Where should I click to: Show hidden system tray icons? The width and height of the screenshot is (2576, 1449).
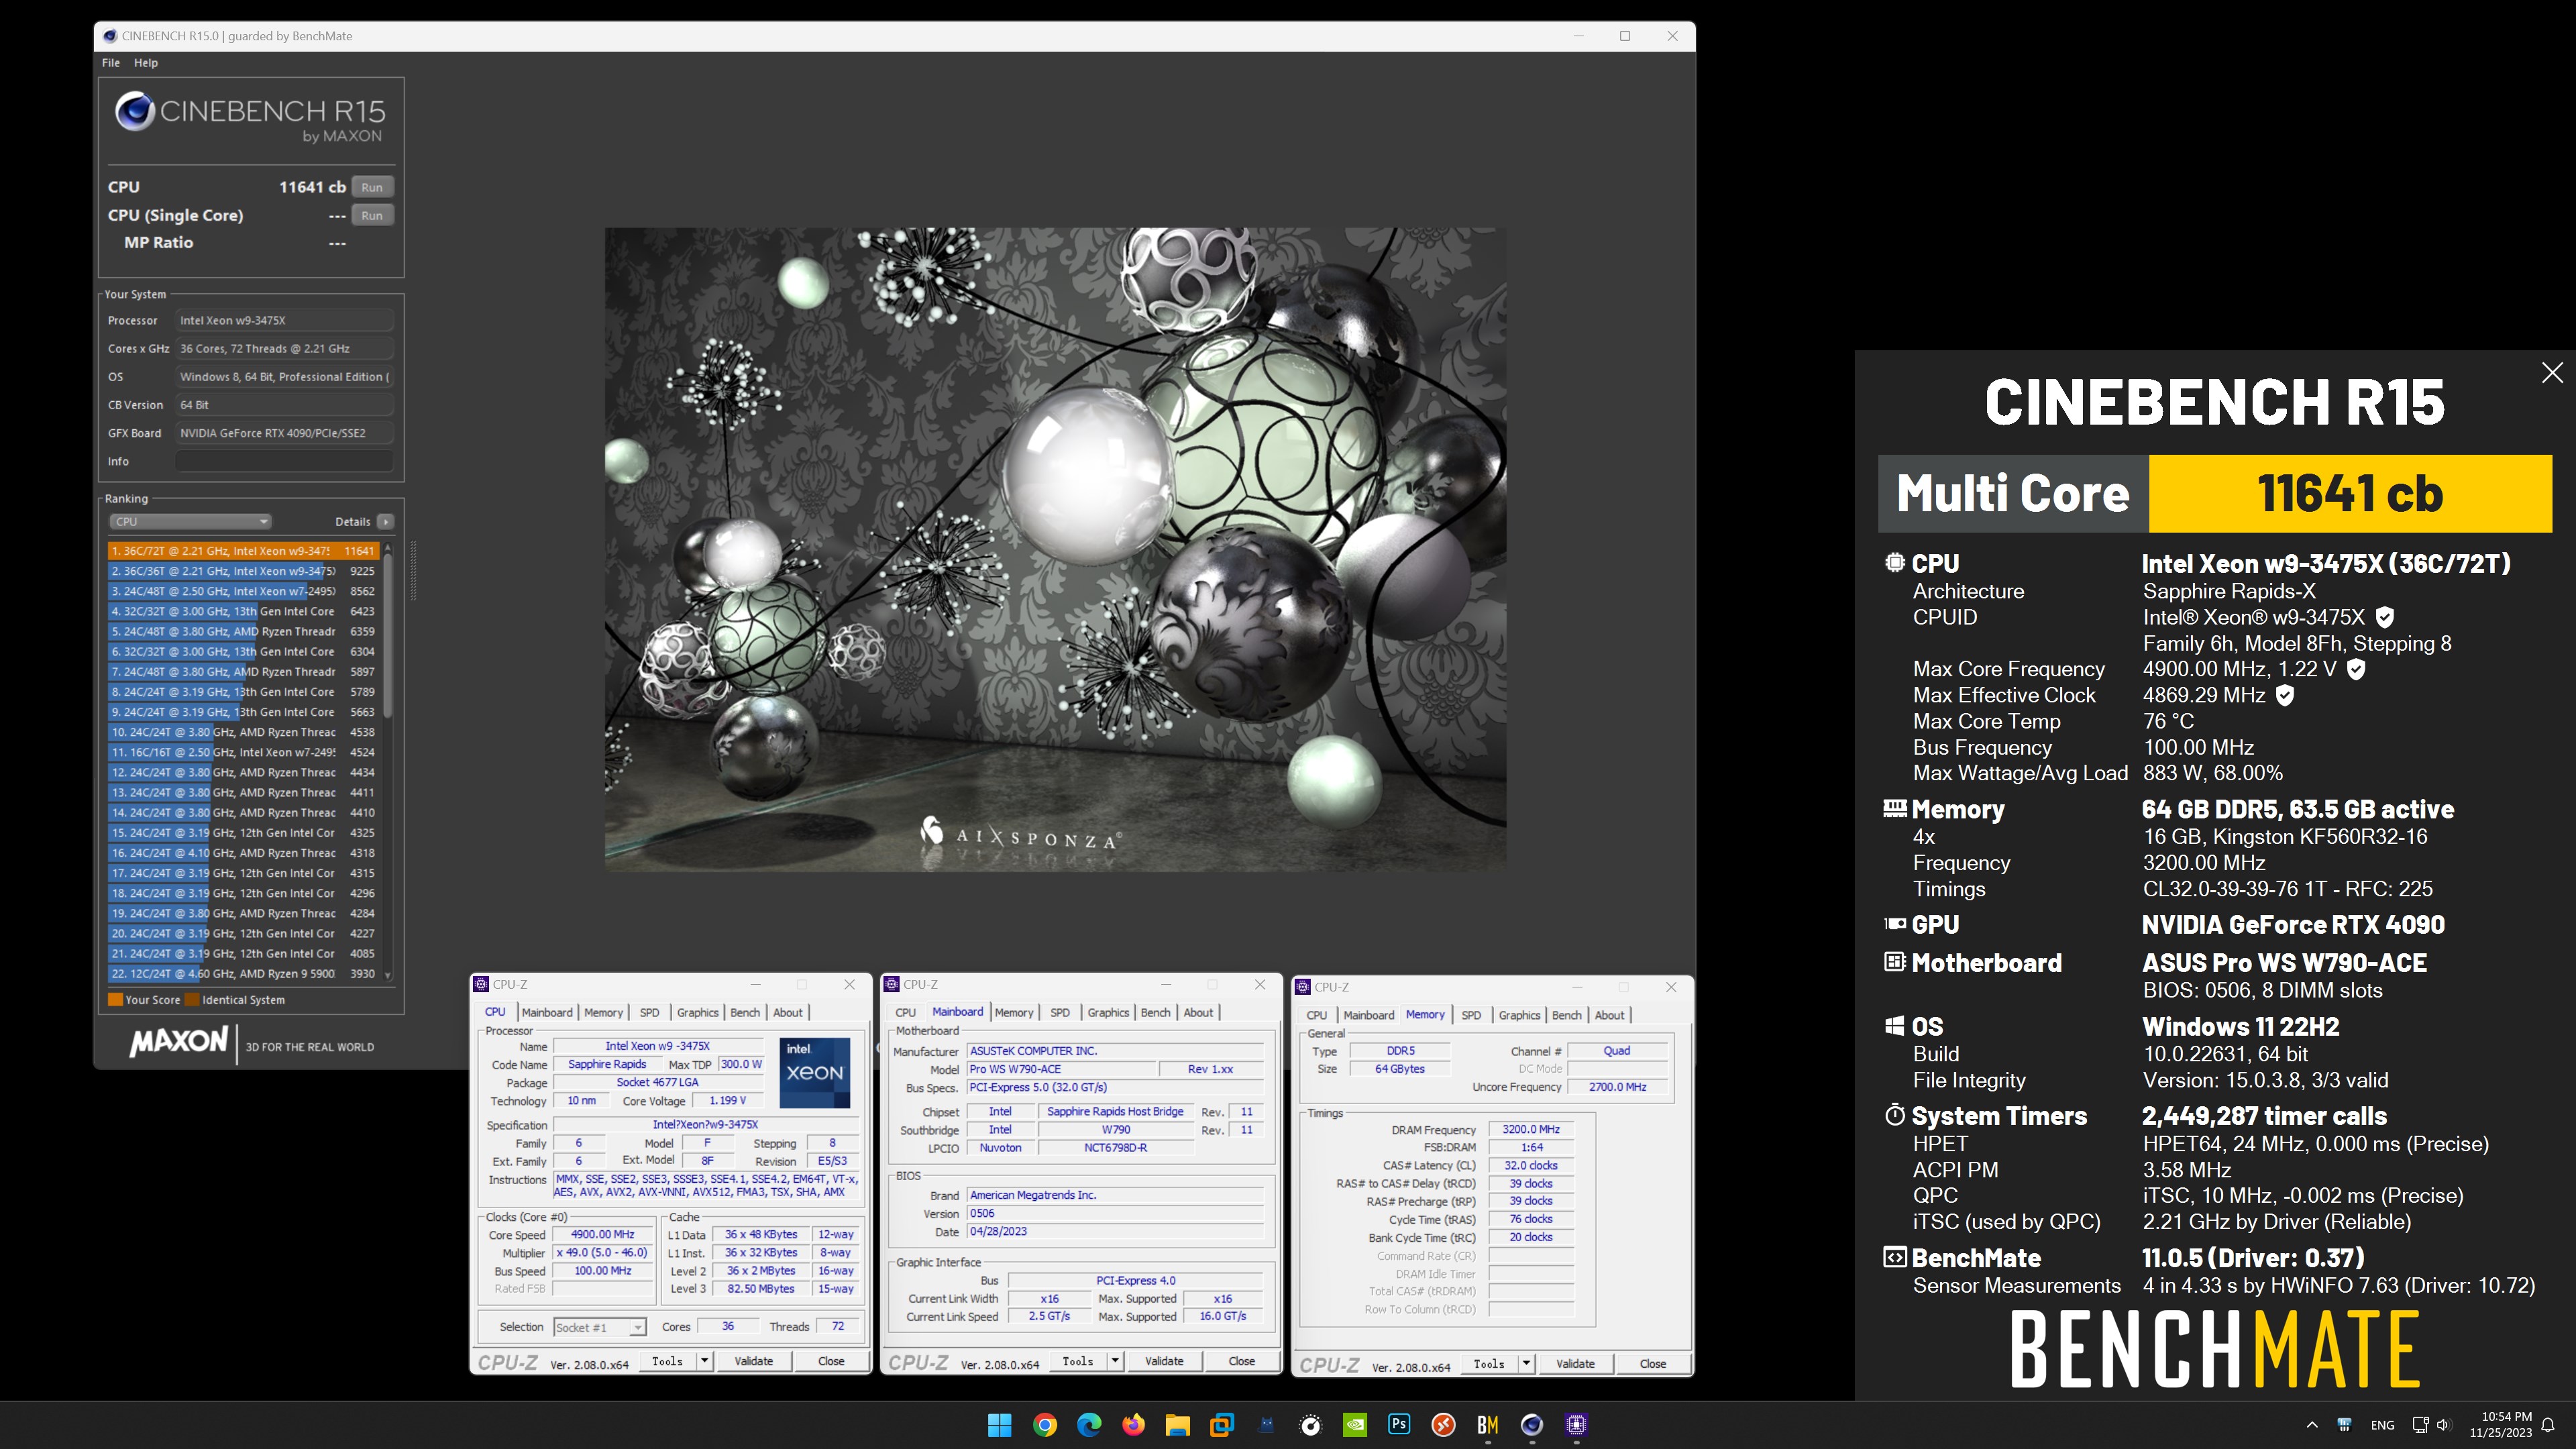tap(2312, 1425)
